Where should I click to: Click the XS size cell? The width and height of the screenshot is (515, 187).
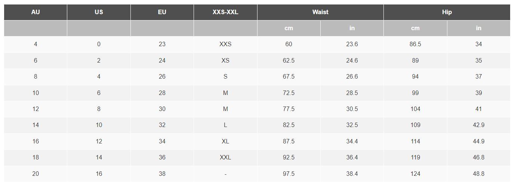click(225, 61)
